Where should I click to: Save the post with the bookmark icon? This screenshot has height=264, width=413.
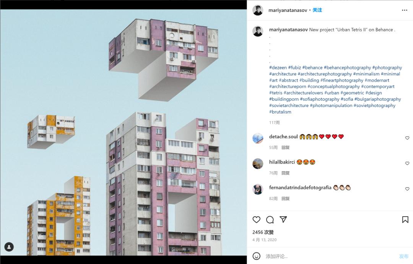[x=405, y=220]
